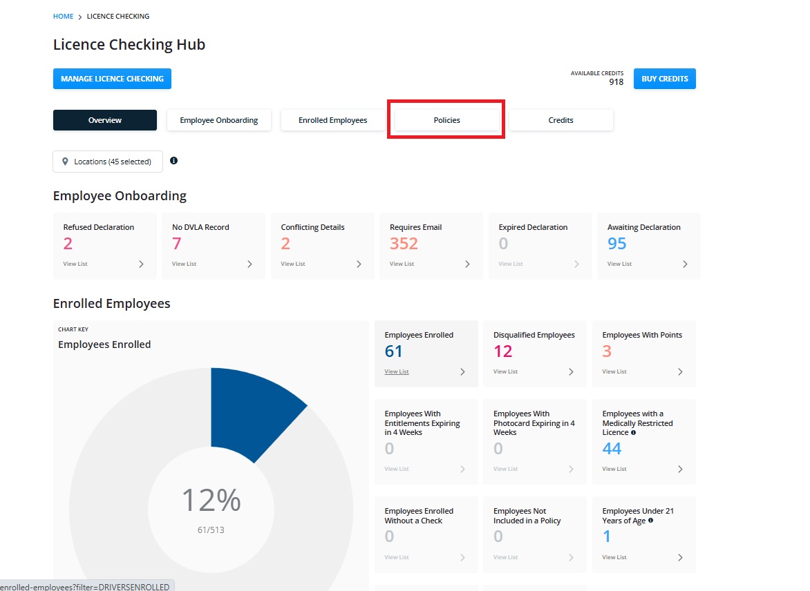Click the arrow on the Awaiting Declaration card
Screen dimensions: 810x591
[685, 264]
